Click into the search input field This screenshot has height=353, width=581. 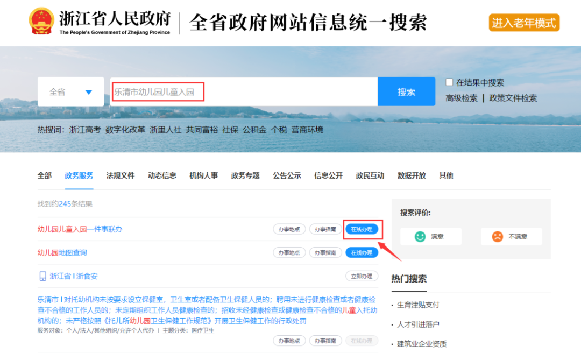(242, 92)
